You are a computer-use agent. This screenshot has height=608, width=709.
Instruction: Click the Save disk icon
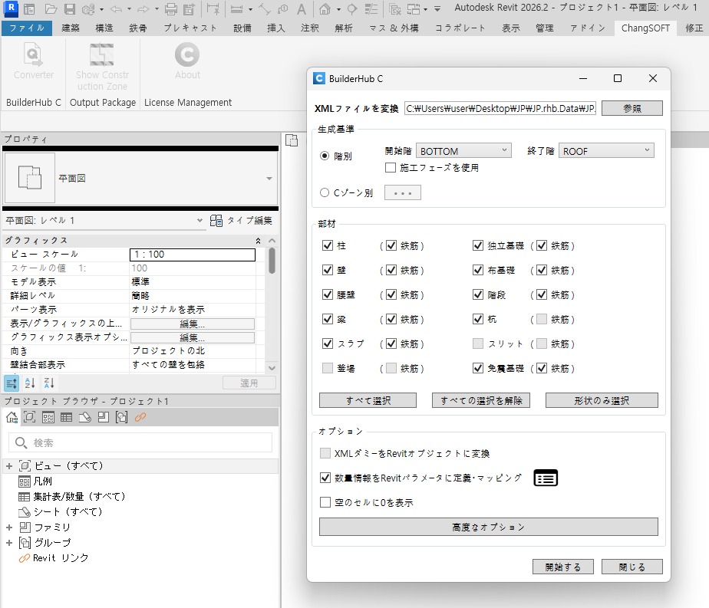[70, 8]
